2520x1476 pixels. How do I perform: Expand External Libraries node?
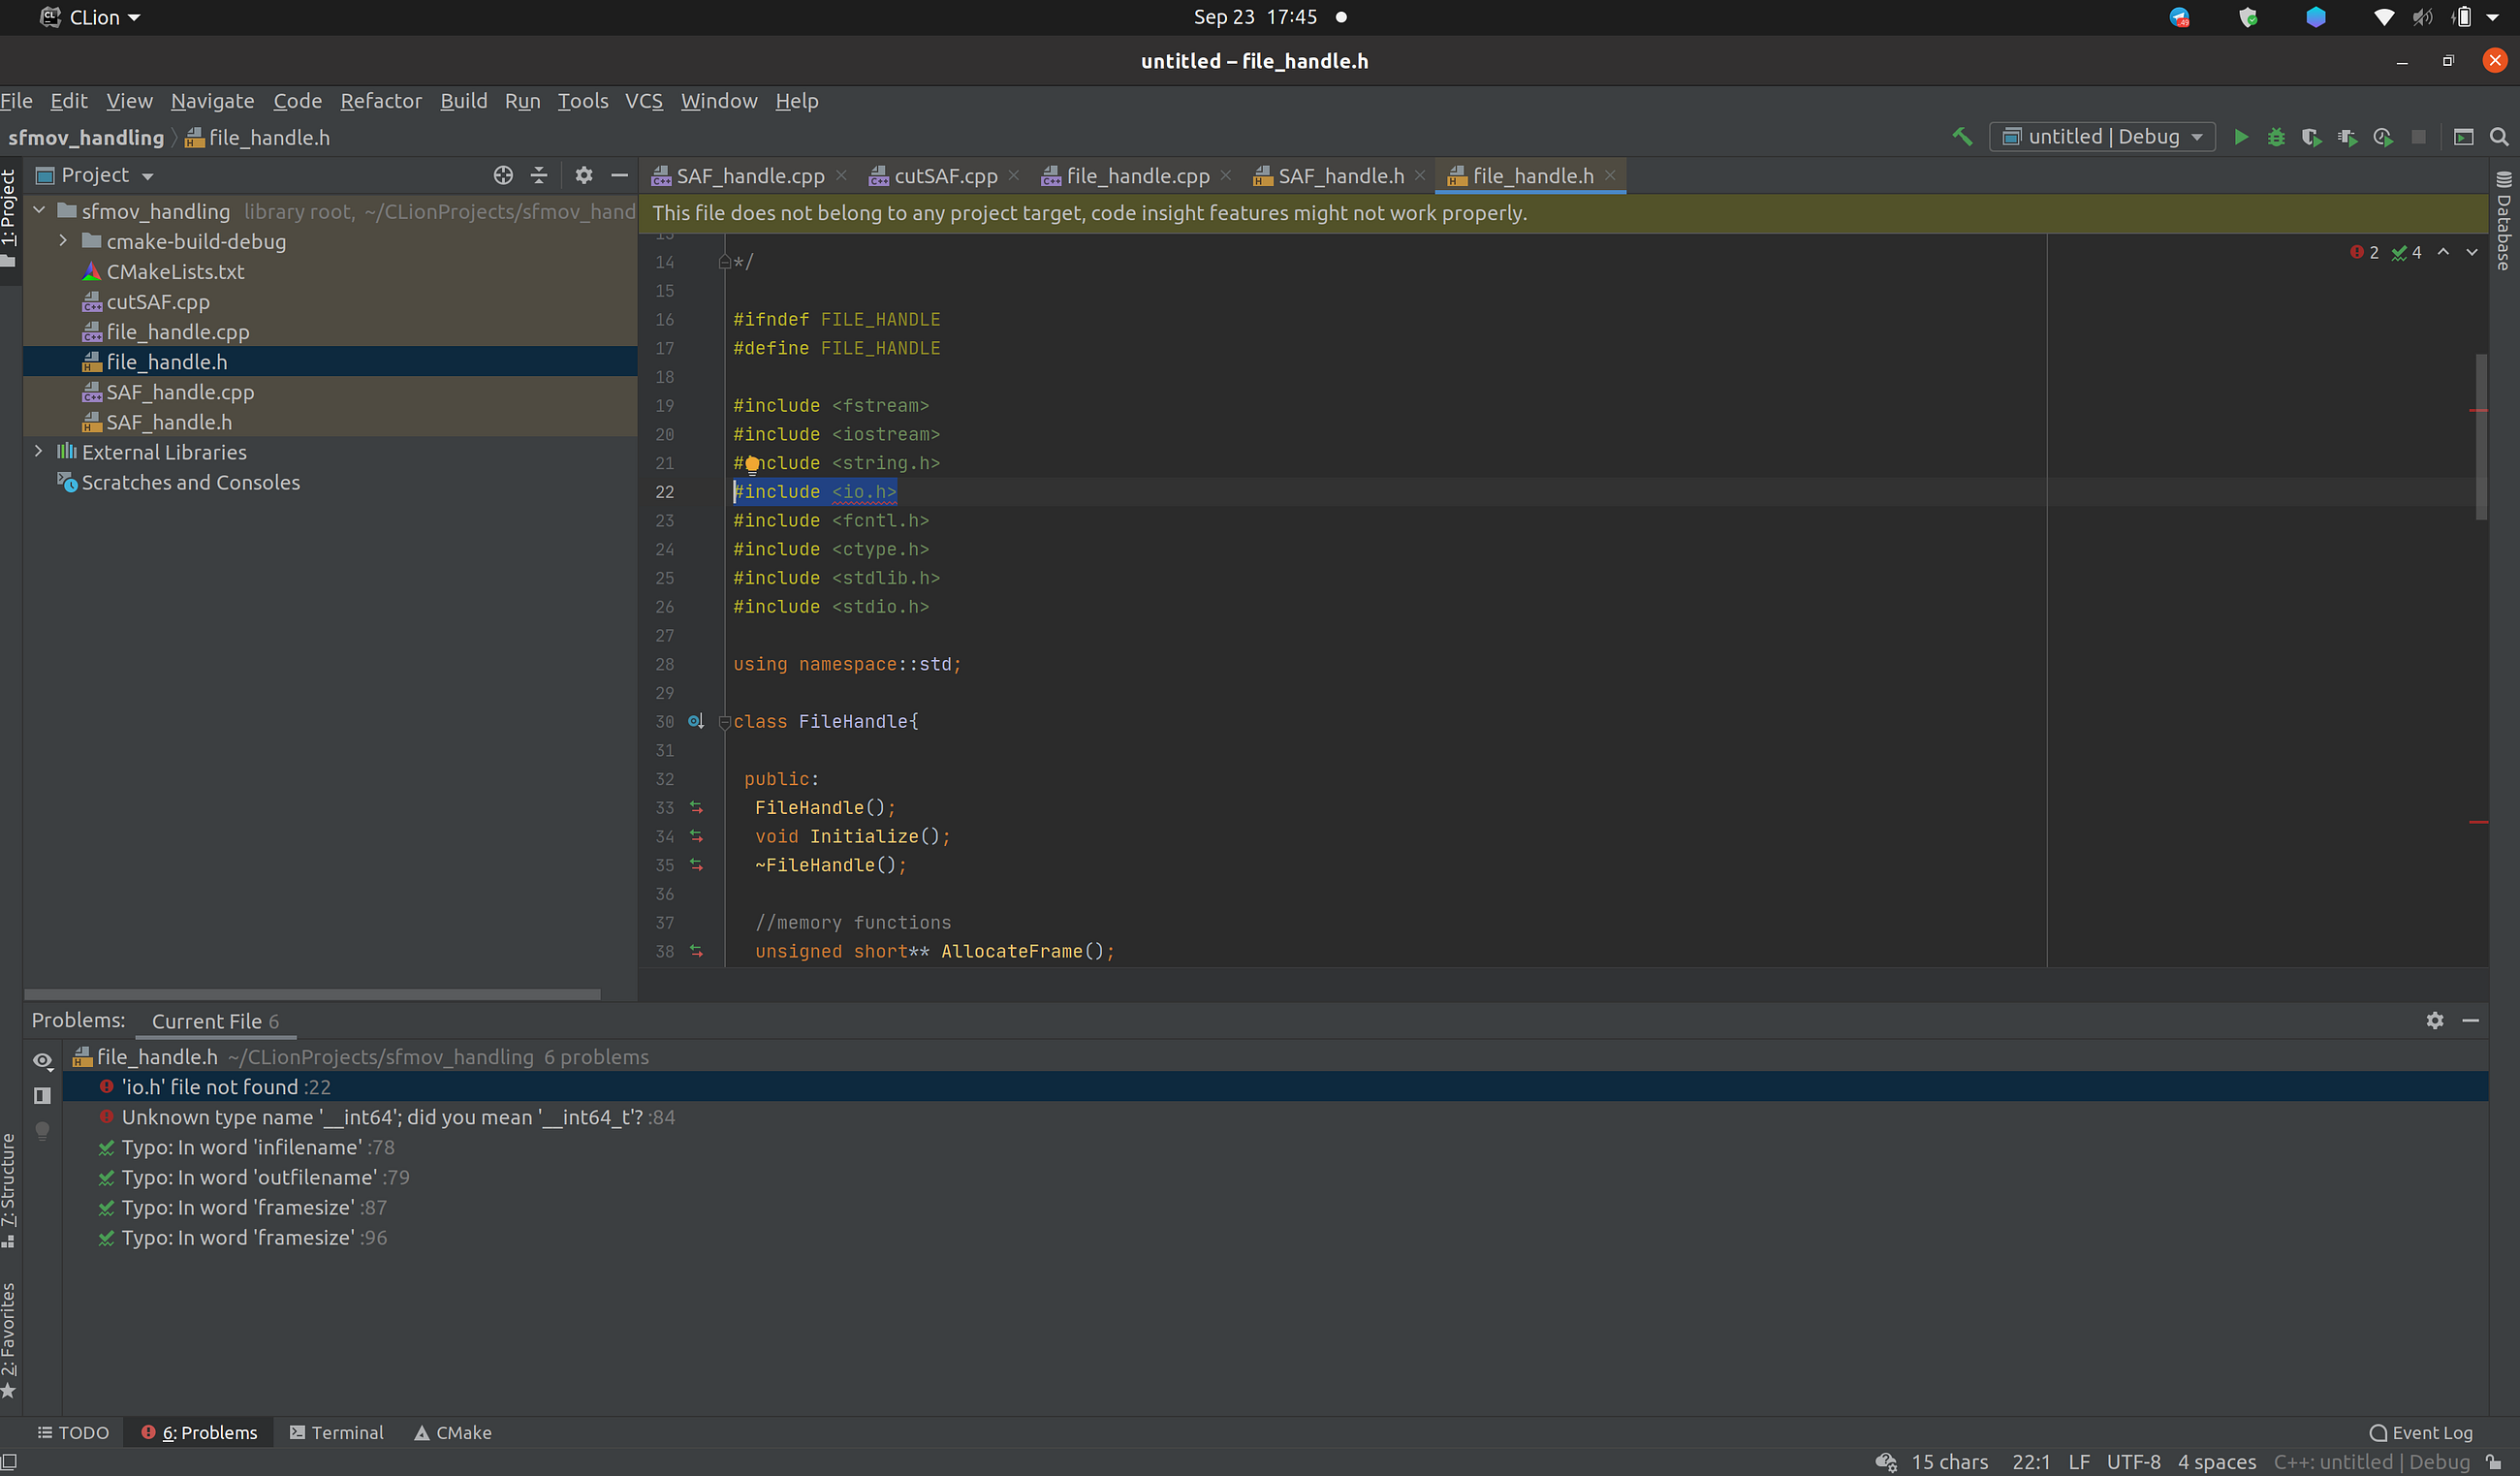coord(38,451)
